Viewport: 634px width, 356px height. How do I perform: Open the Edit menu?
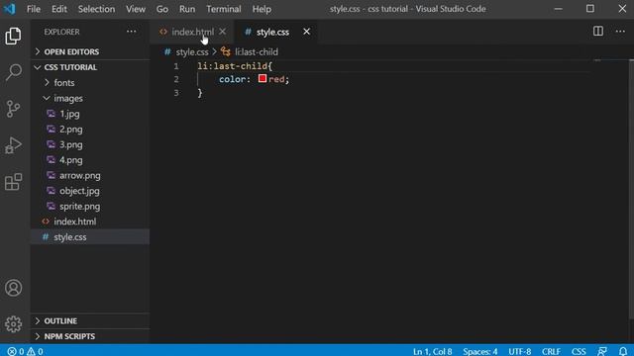(59, 9)
